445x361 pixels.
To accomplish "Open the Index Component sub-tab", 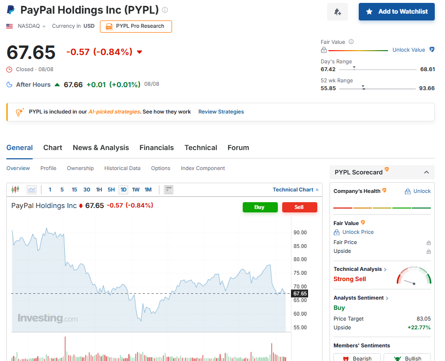I will tap(203, 168).
